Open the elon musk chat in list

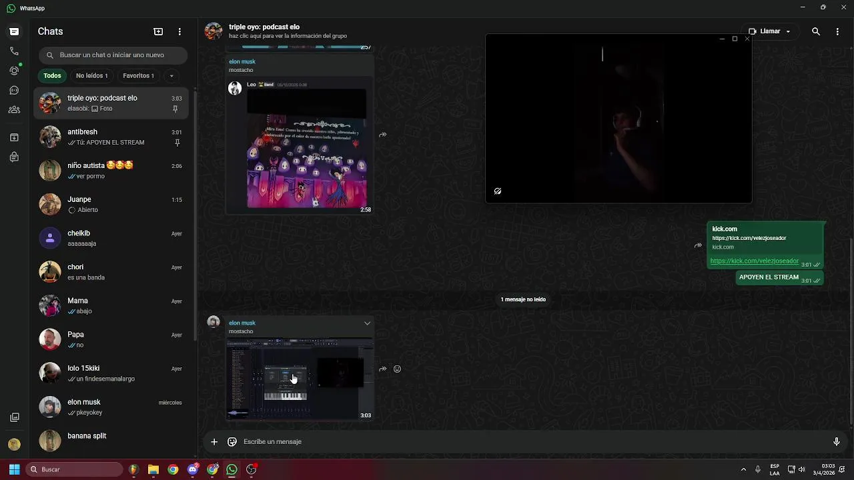111,407
